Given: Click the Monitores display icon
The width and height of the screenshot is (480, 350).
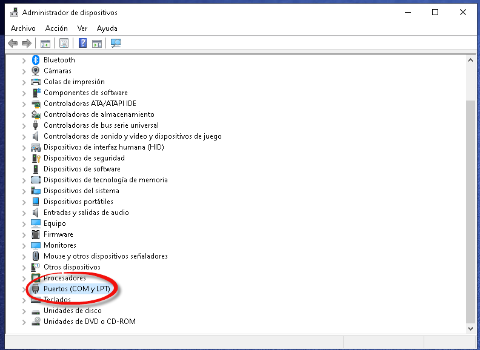Looking at the screenshot, I should click(36, 245).
